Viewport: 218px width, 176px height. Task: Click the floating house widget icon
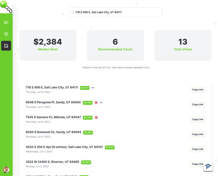(x=208, y=166)
